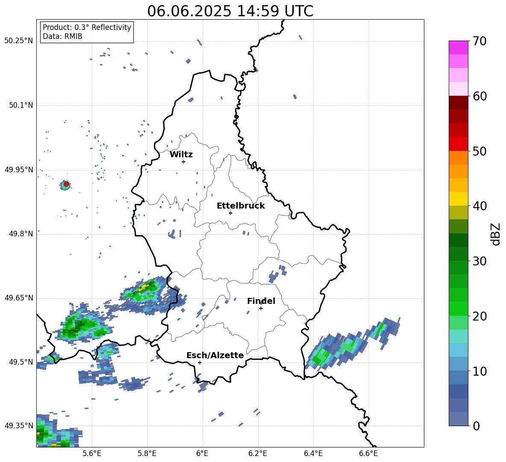Click the Product: 0.3° Reflectivity label
Viewport: 506px width, 462px height.
[87, 27]
